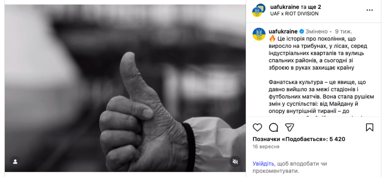Screen dimensions: 383x177
Task: Share the post via paper plane icon
Action: click(290, 127)
